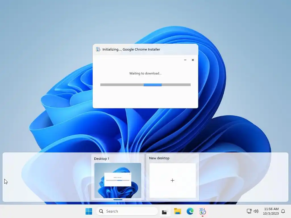Click the installer download progress bar

point(145,85)
